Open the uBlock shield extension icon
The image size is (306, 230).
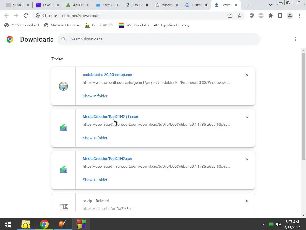click(252, 16)
